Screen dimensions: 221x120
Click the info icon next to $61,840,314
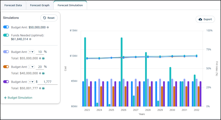[30, 39]
